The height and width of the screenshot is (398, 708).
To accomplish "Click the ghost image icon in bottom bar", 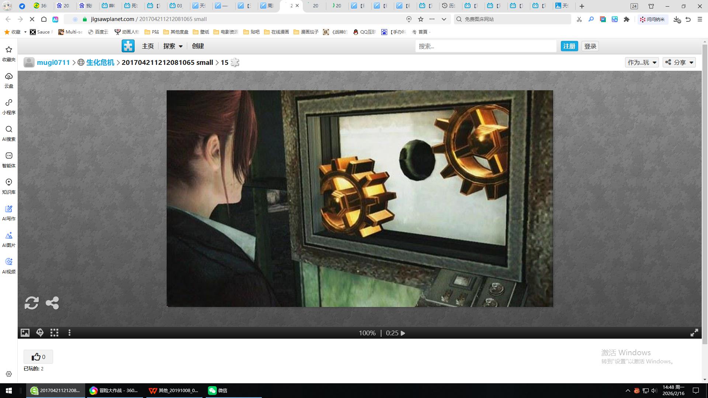I will 40,333.
